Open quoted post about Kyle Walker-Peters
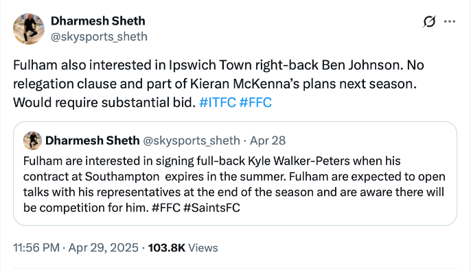 click(x=235, y=173)
